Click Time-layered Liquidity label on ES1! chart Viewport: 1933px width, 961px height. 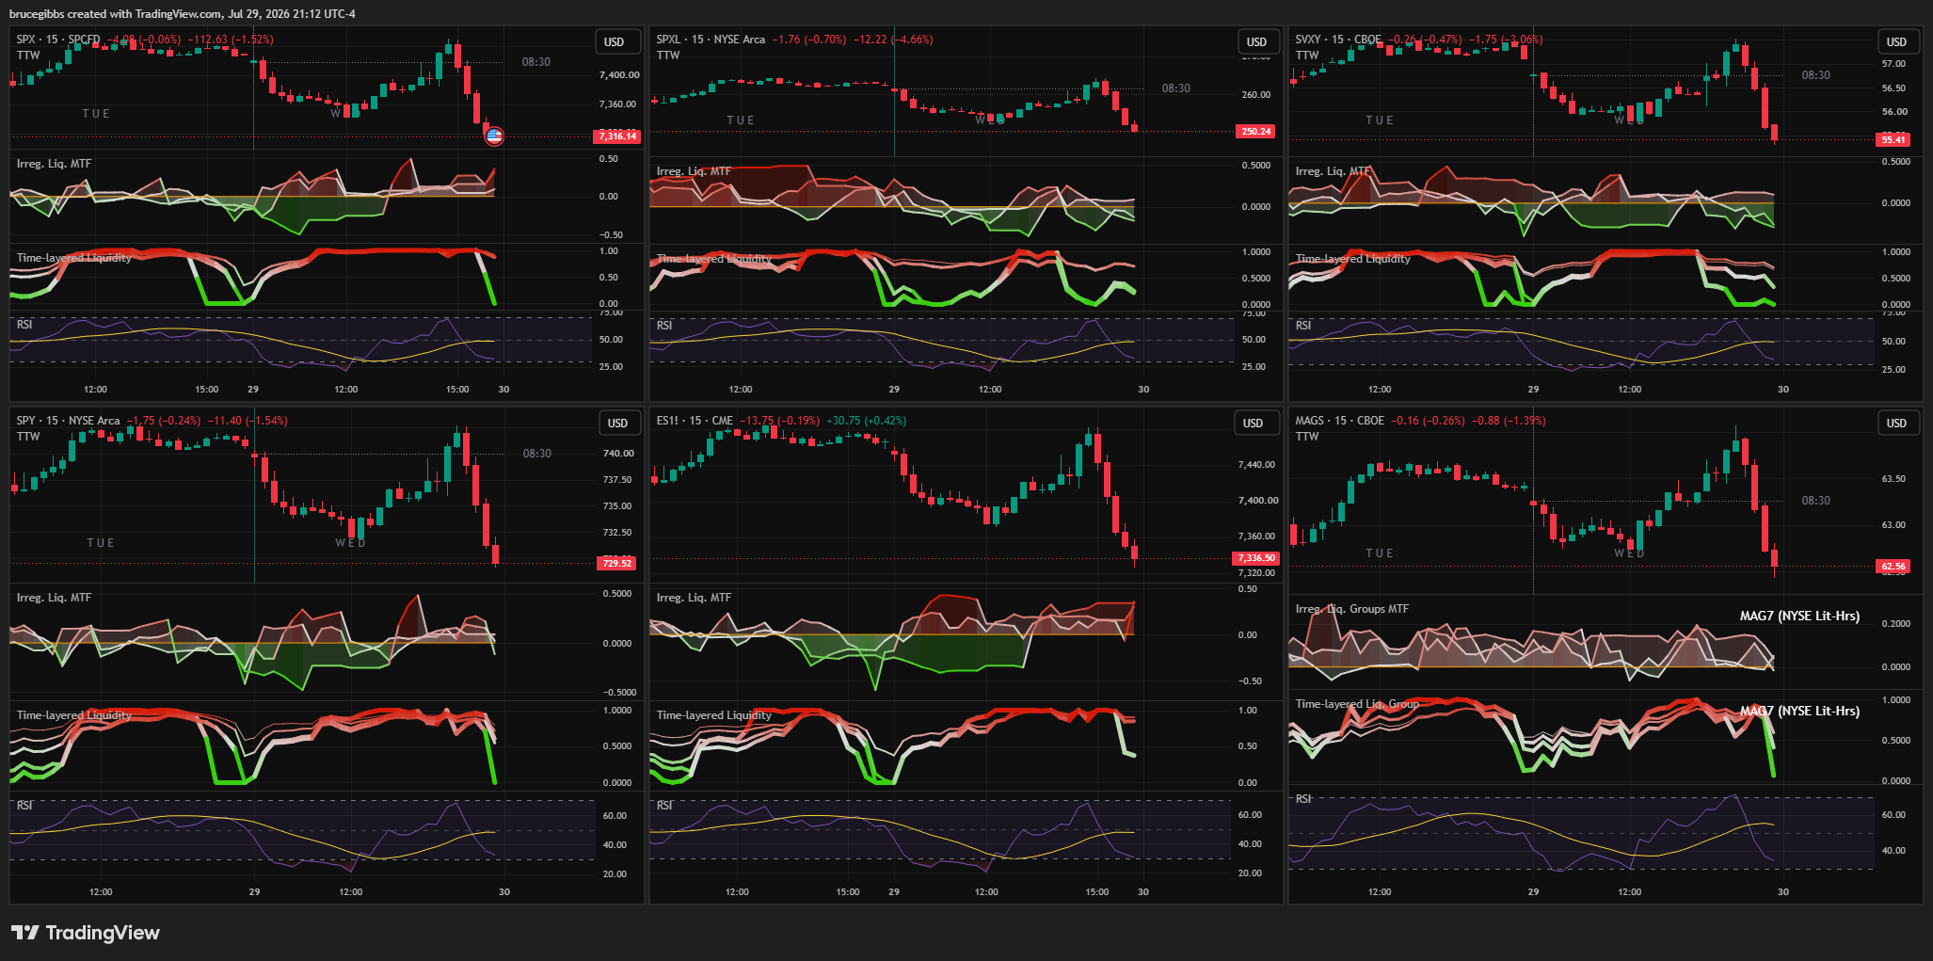pyautogui.click(x=713, y=715)
